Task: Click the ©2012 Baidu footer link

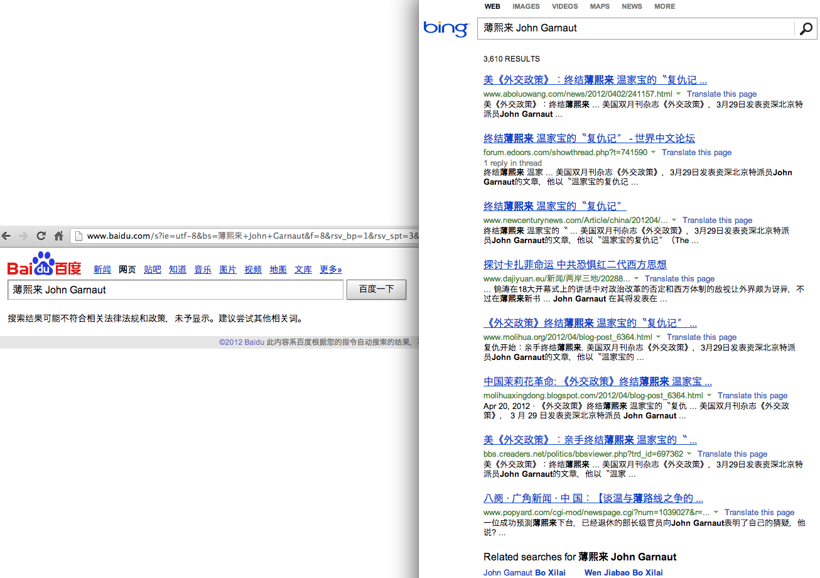Action: [242, 342]
